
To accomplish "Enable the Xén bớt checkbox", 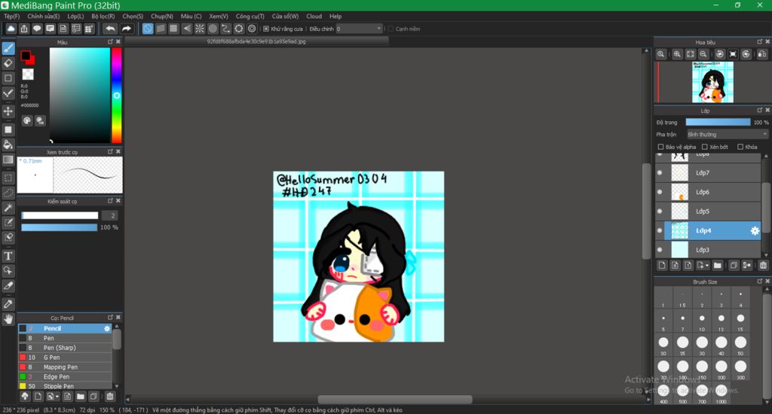I will click(x=705, y=147).
